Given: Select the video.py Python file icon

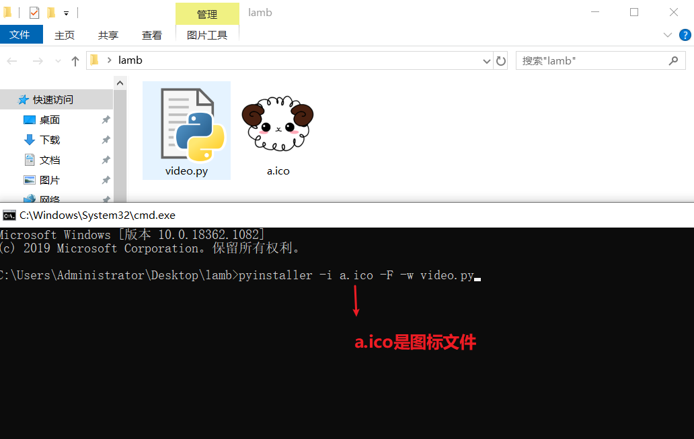Looking at the screenshot, I should point(187,130).
